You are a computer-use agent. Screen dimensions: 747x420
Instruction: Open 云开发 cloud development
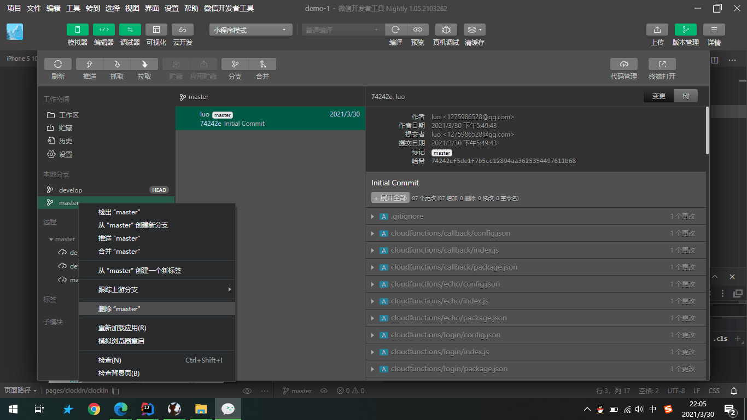point(183,30)
